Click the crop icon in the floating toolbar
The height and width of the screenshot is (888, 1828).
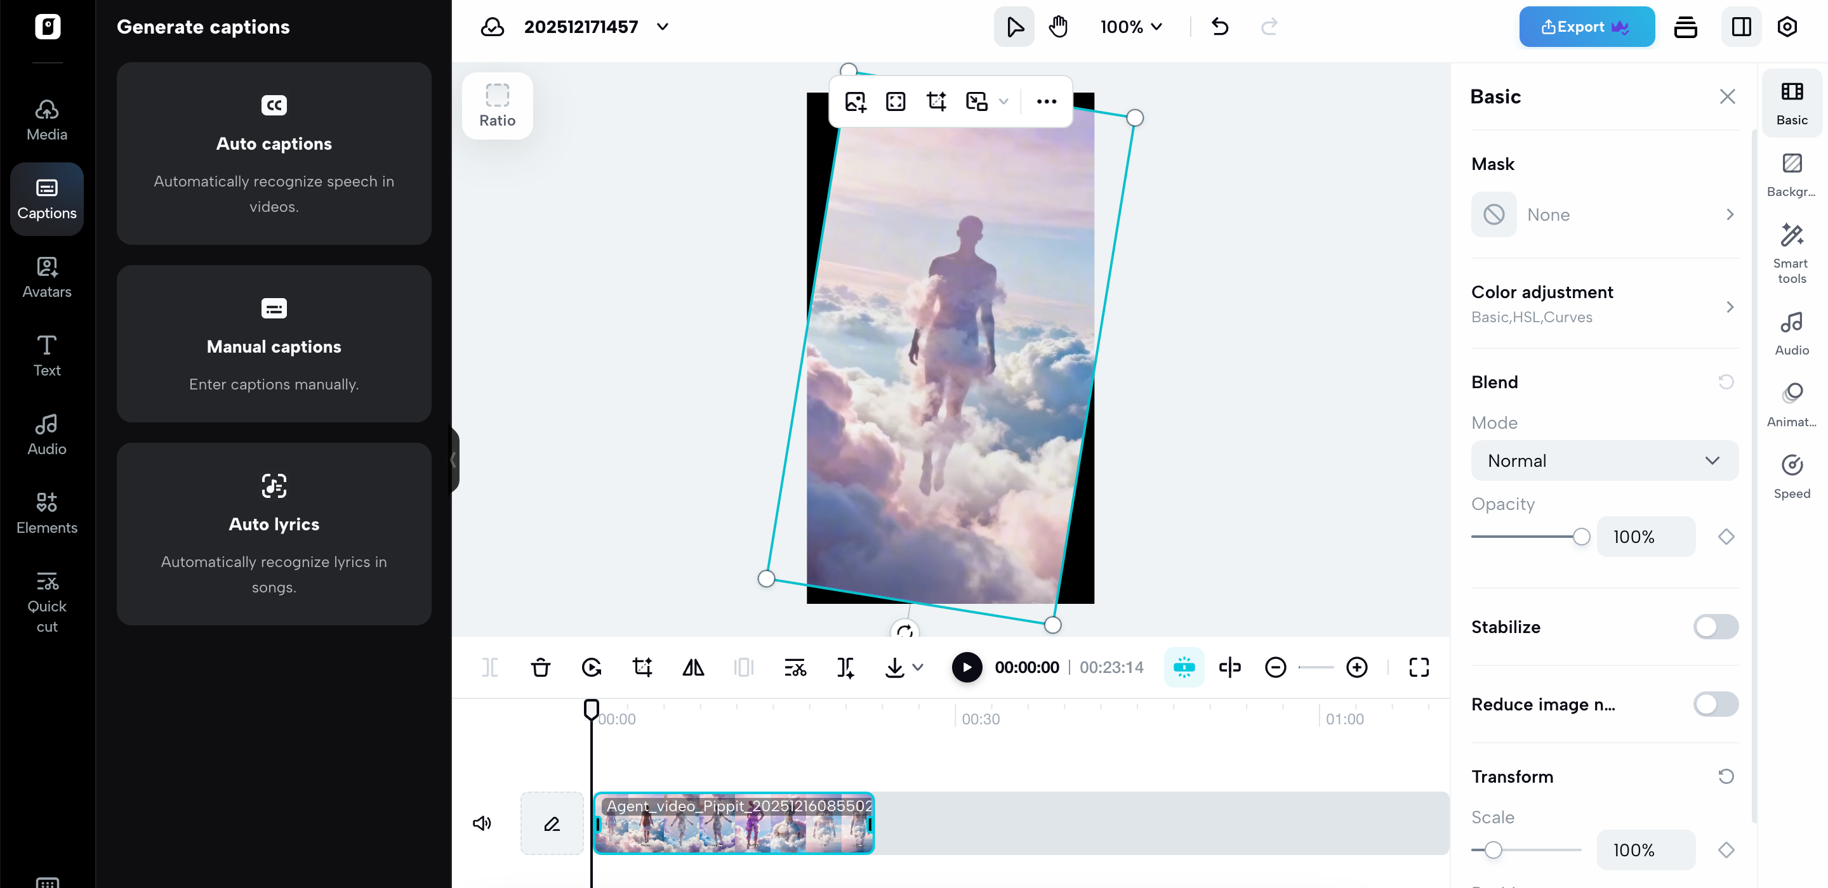pos(936,101)
